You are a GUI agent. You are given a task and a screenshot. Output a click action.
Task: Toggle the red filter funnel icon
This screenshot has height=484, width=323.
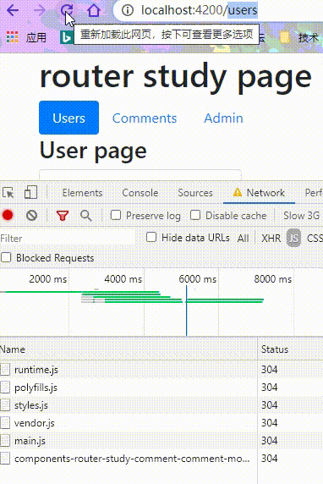[63, 215]
